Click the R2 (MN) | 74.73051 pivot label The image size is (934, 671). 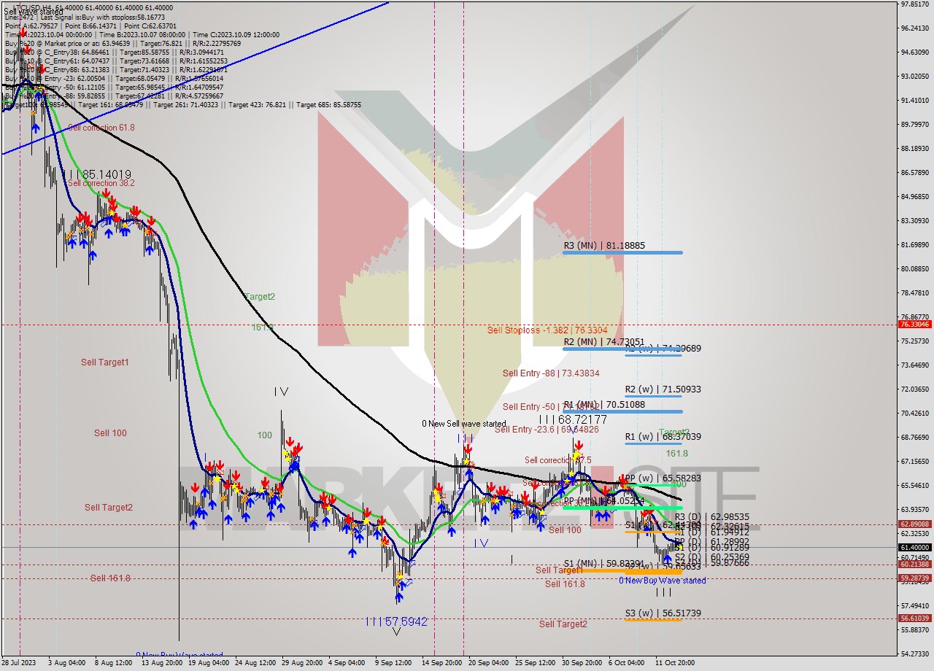603,341
